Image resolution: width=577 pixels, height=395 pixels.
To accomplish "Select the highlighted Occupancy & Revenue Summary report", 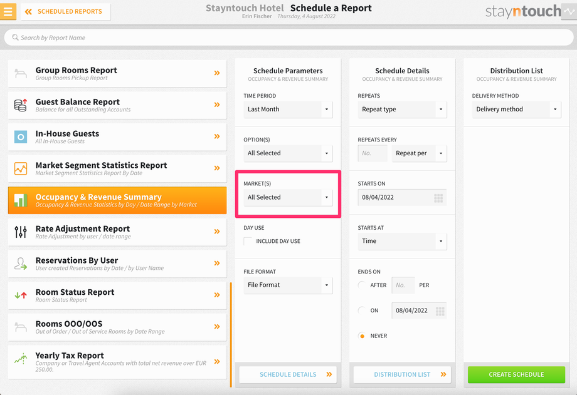I will pyautogui.click(x=117, y=200).
